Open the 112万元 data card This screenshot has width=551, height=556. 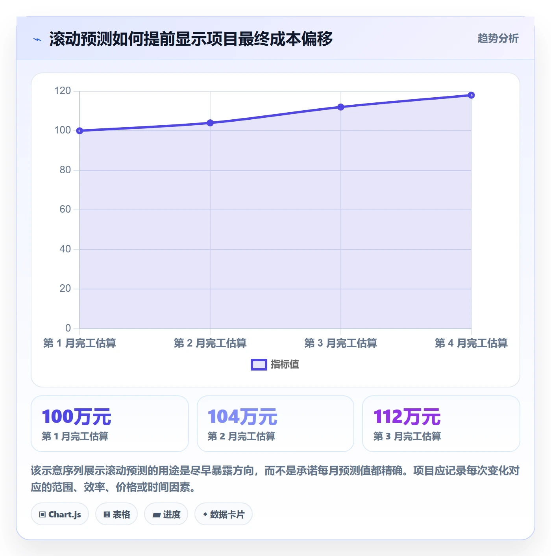coord(441,424)
